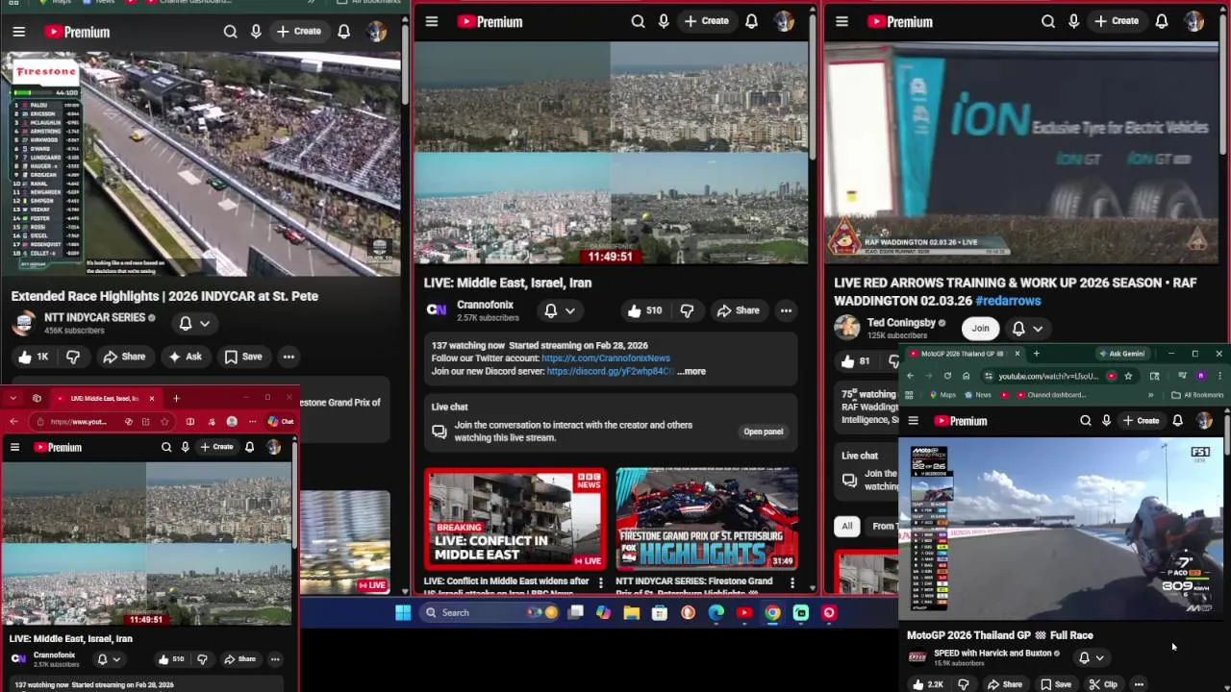This screenshot has height=692, width=1231.
Task: Open Firestone Grand Prix highlights thumbnail
Action: click(707, 519)
